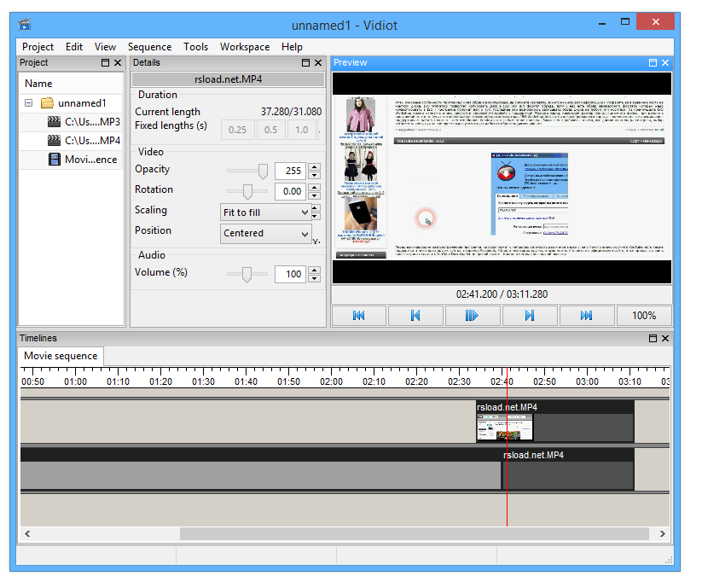Click skip to end playback icon
The height and width of the screenshot is (582, 702).
tap(587, 315)
